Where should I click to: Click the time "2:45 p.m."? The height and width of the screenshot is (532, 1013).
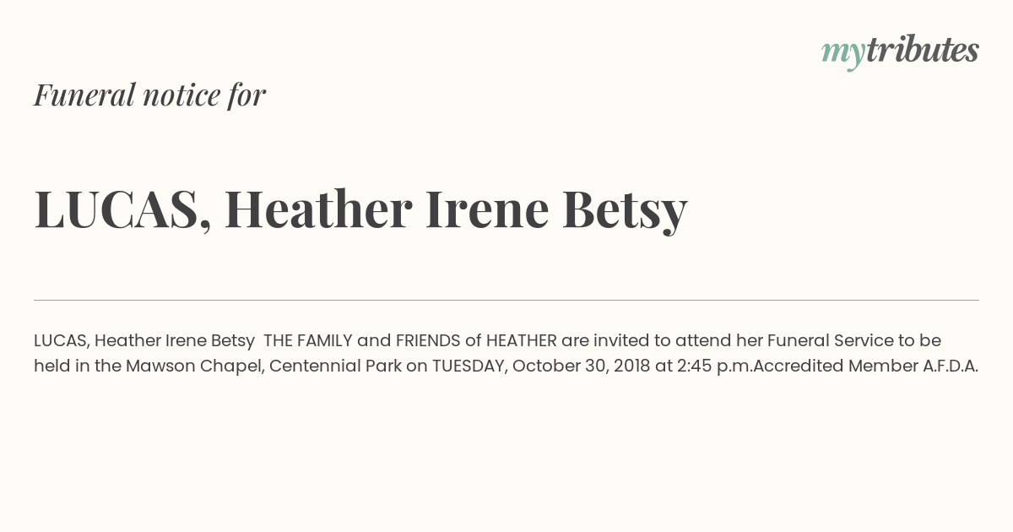pyautogui.click(x=714, y=366)
